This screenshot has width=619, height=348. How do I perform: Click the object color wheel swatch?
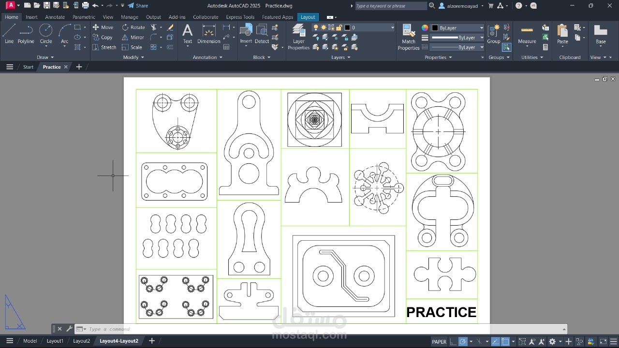point(425,28)
